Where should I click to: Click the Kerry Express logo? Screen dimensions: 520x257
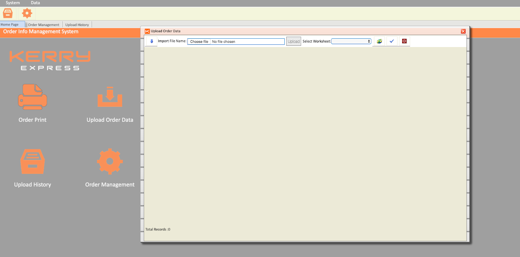pyautogui.click(x=50, y=60)
